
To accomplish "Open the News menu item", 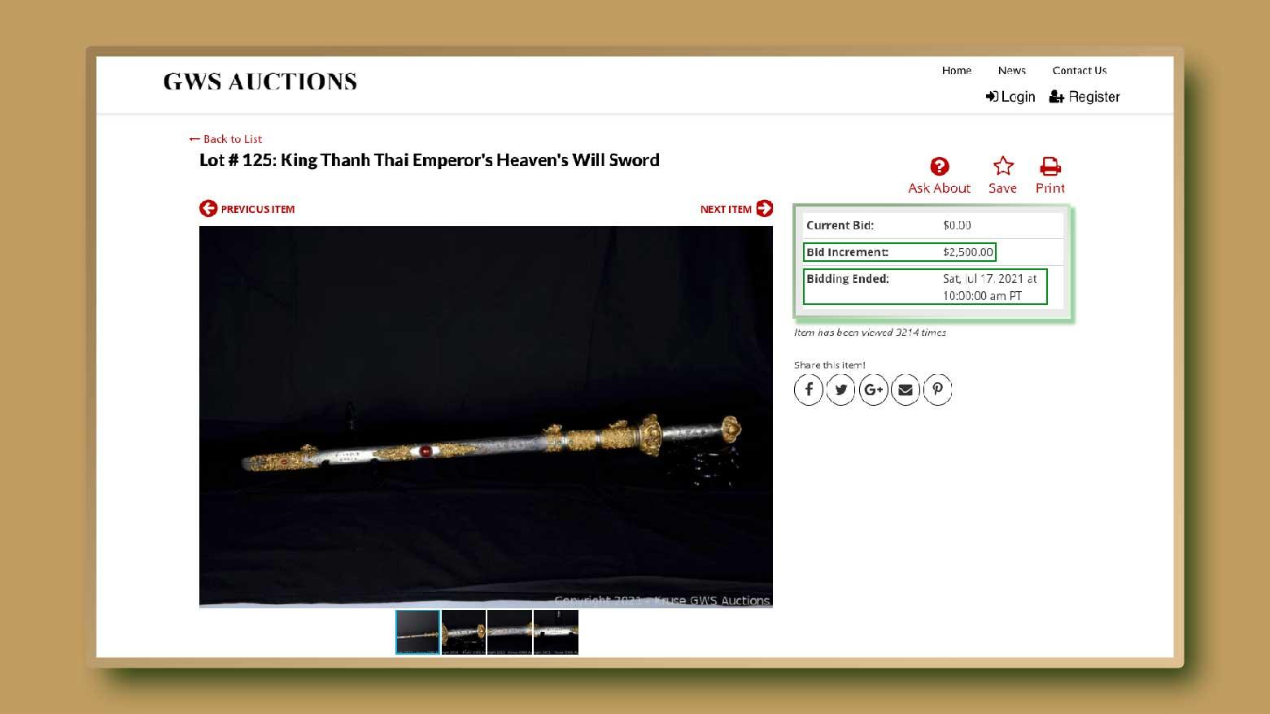I will pos(1012,70).
